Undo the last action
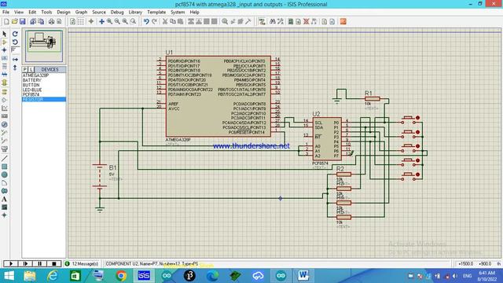The height and width of the screenshot is (283, 503). pos(146,21)
